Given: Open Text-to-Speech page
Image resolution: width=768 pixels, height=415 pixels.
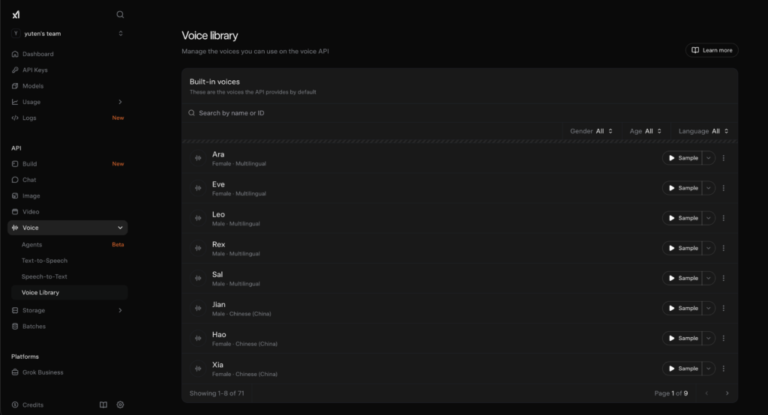Looking at the screenshot, I should pos(69,261).
